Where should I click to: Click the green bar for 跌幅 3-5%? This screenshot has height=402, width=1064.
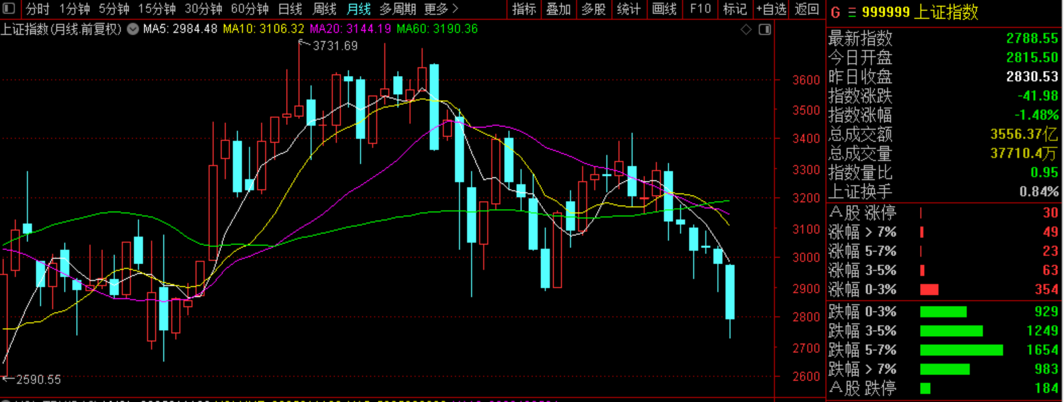[x=951, y=331]
